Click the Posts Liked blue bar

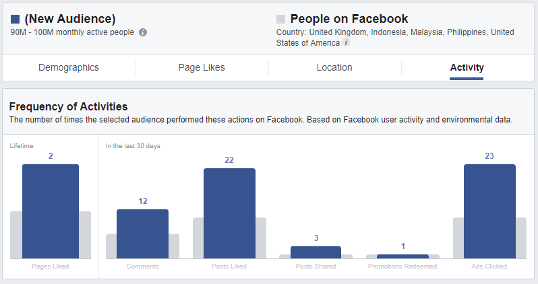click(x=229, y=213)
